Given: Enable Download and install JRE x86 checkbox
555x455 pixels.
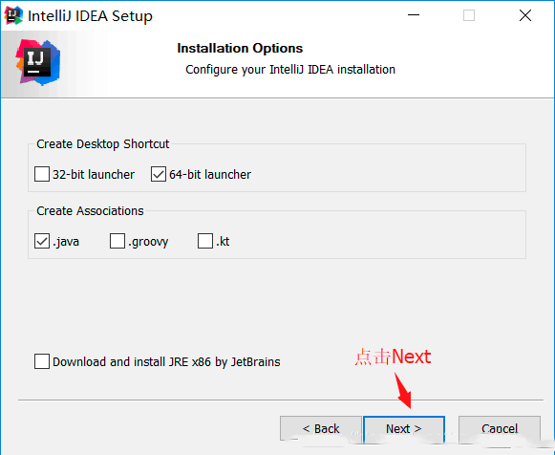Looking at the screenshot, I should point(42,361).
